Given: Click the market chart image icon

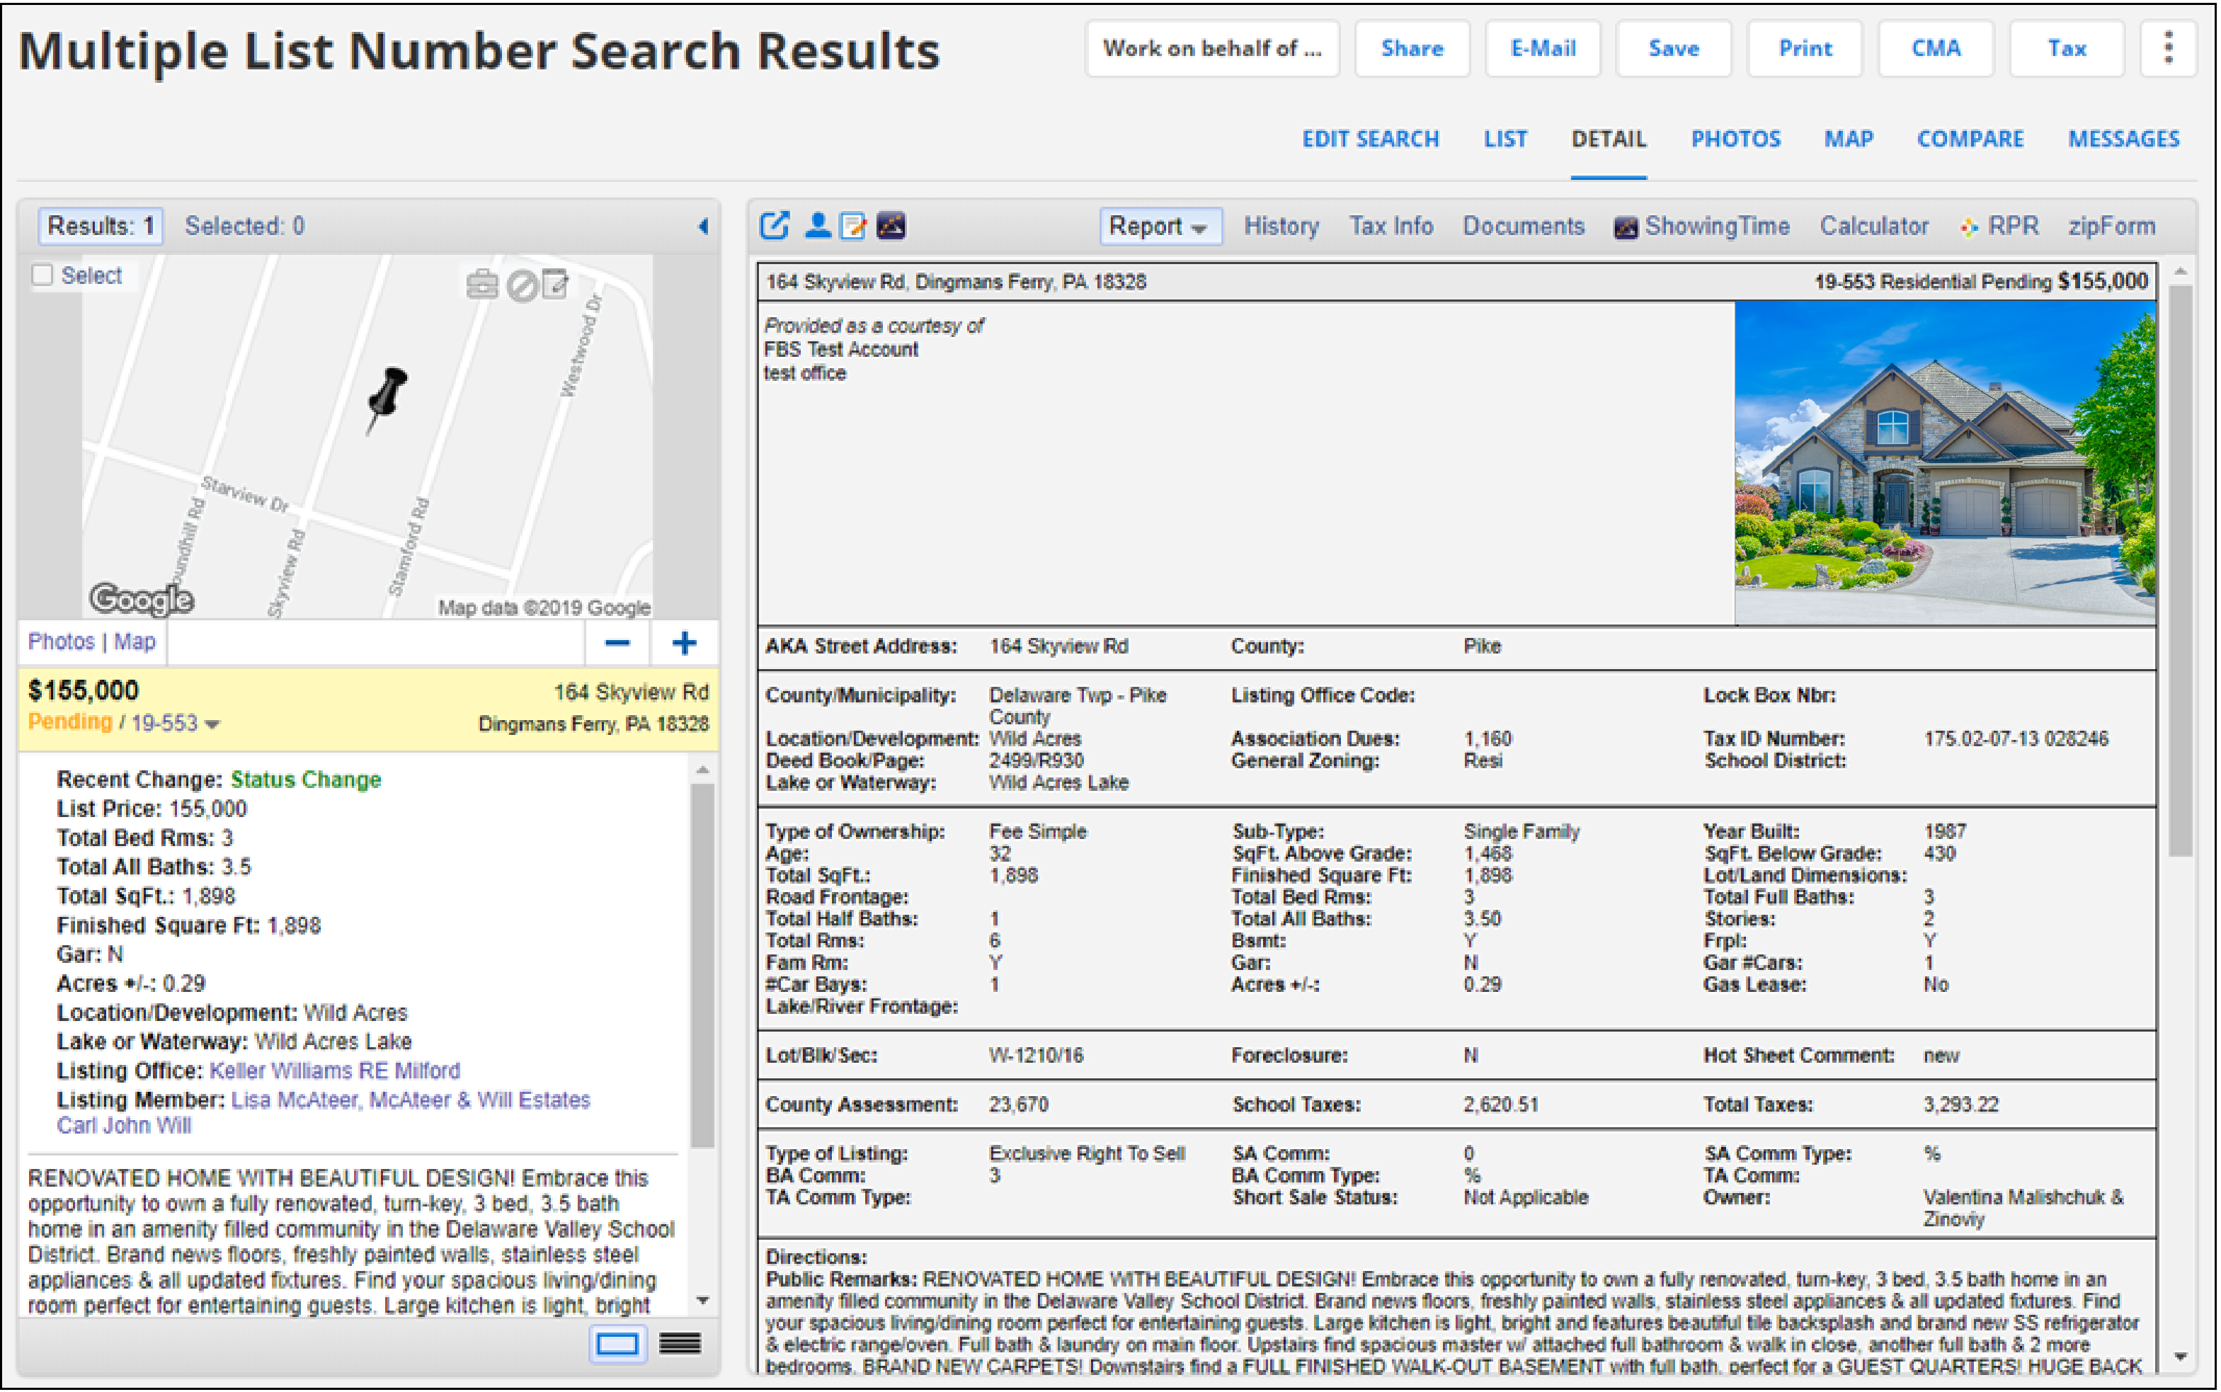Looking at the screenshot, I should pyautogui.click(x=890, y=226).
